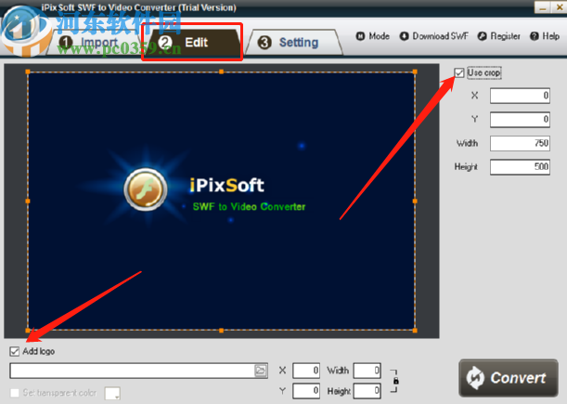Click the bottom-left corner crop handle
This screenshot has width=567, height=404.
[x=28, y=330]
